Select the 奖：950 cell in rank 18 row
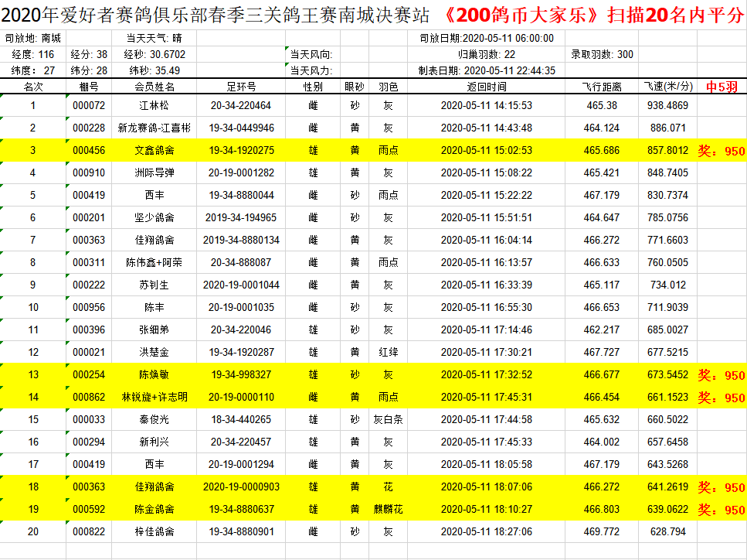This screenshot has width=747, height=560. pos(722,487)
